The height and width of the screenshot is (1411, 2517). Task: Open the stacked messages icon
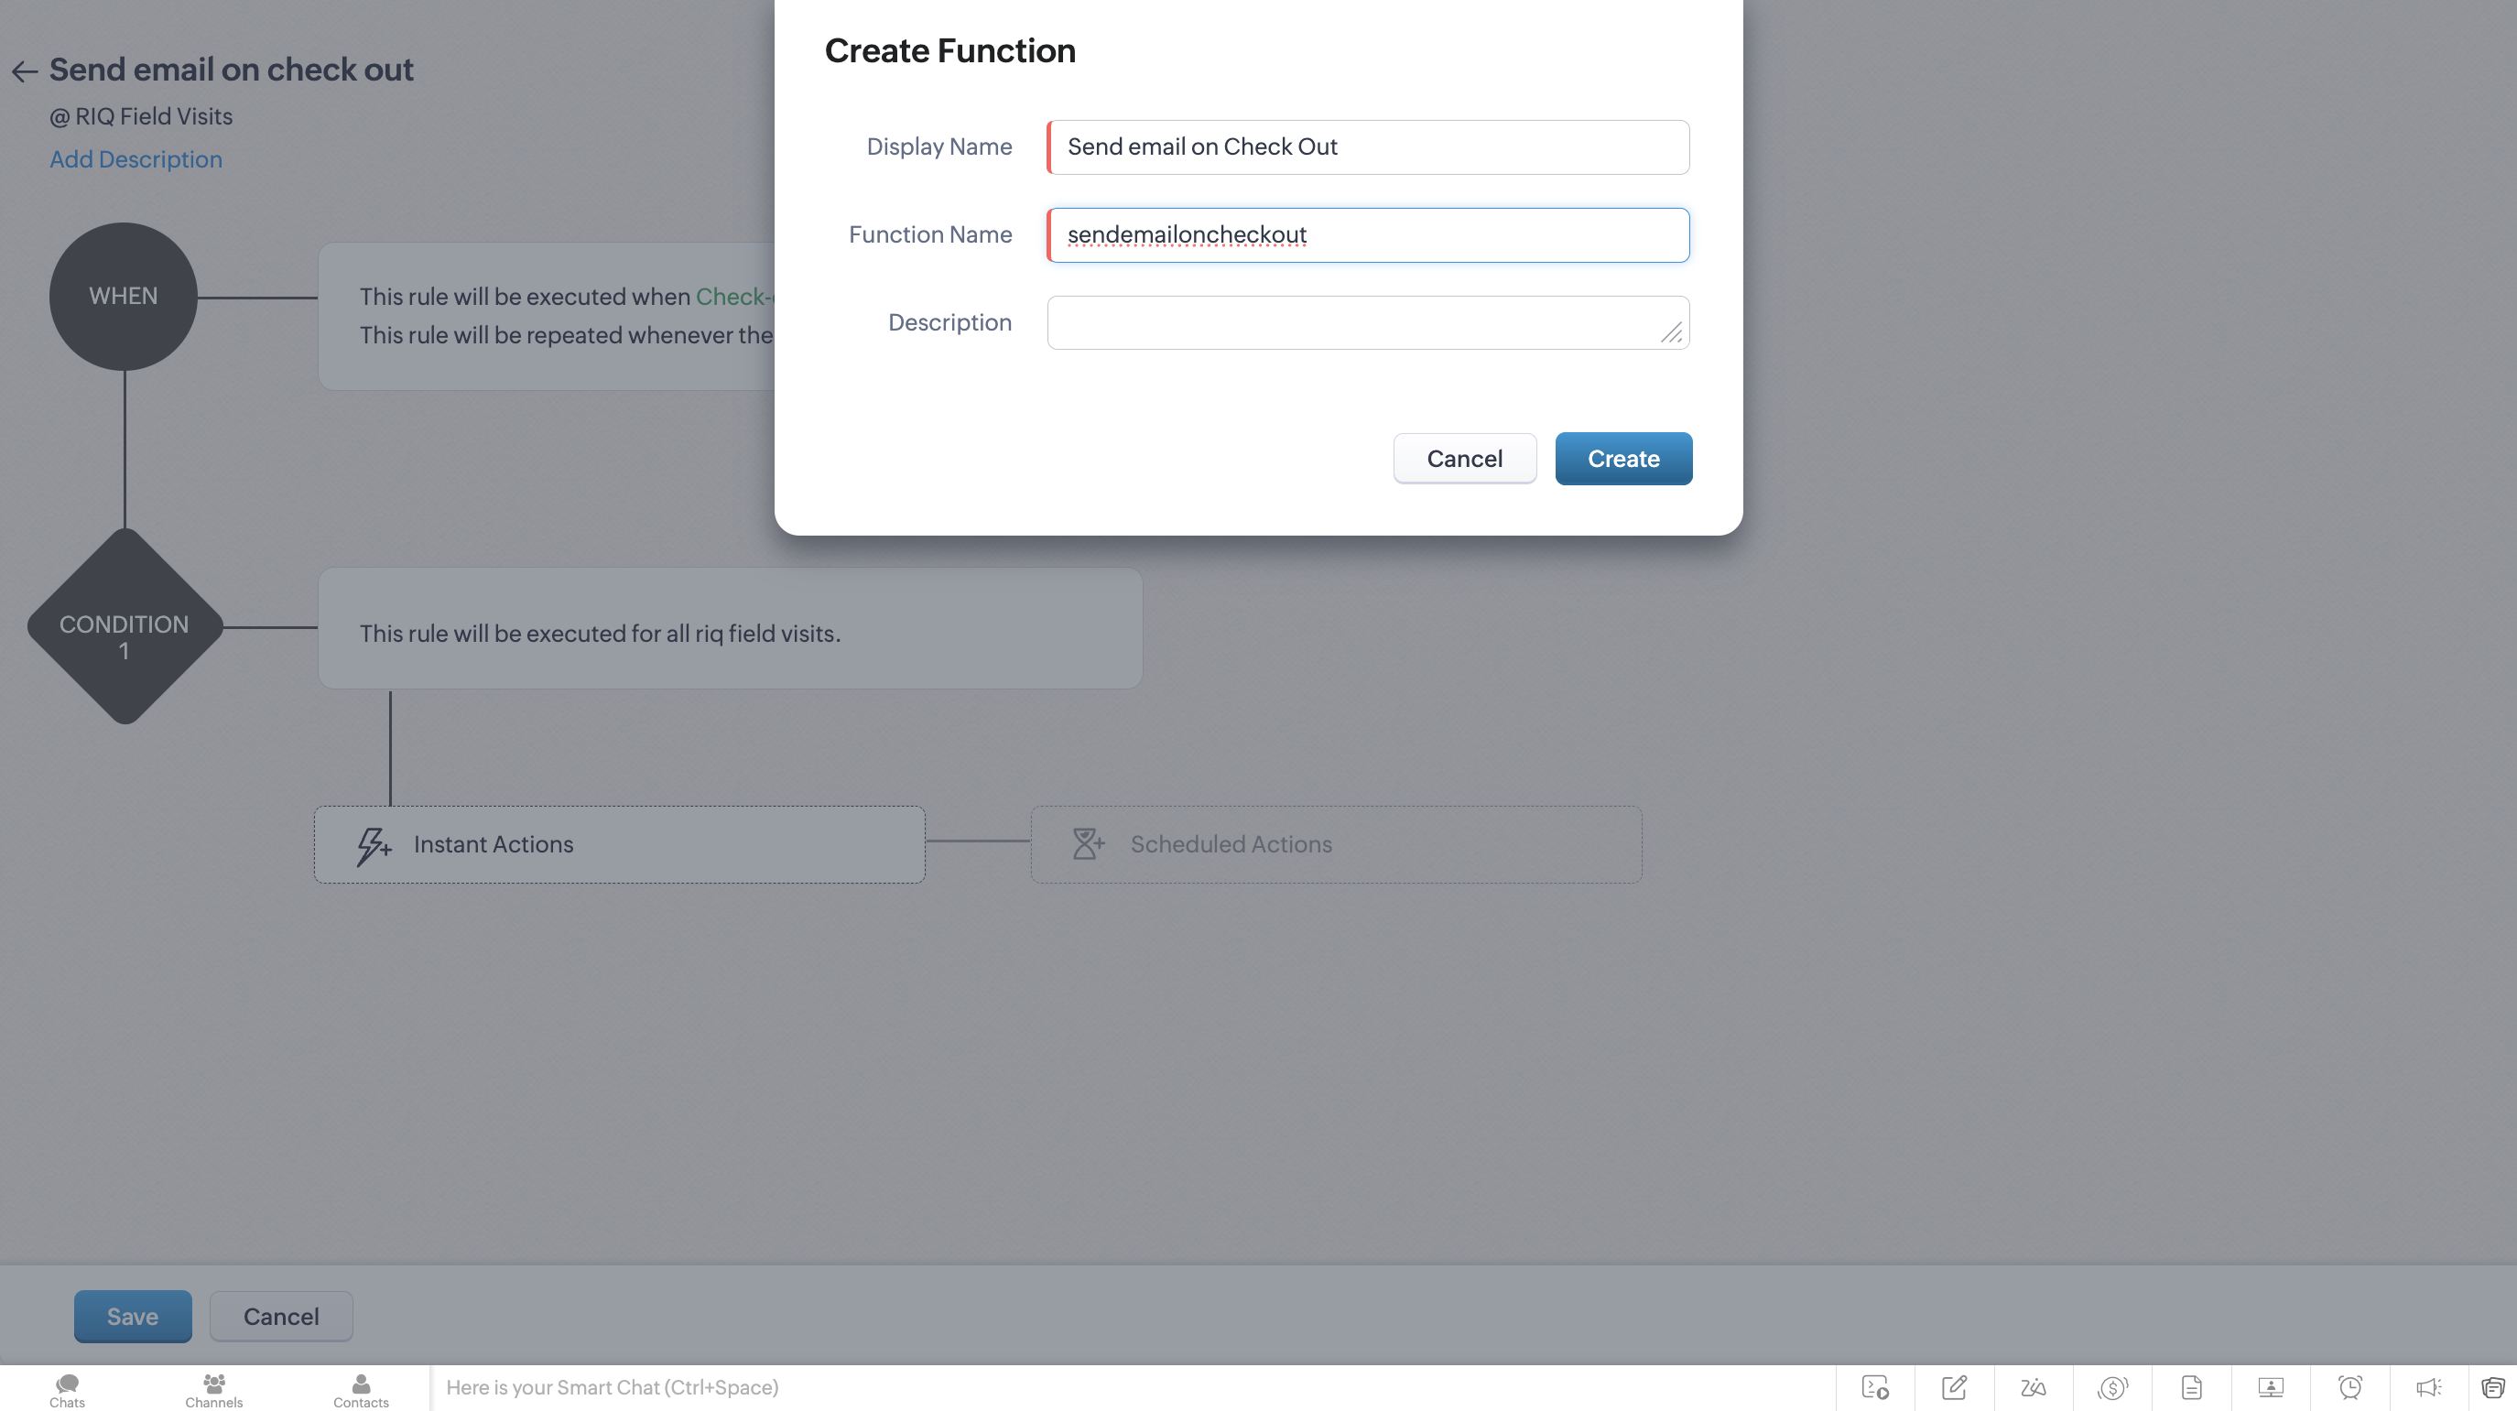(x=2492, y=1387)
